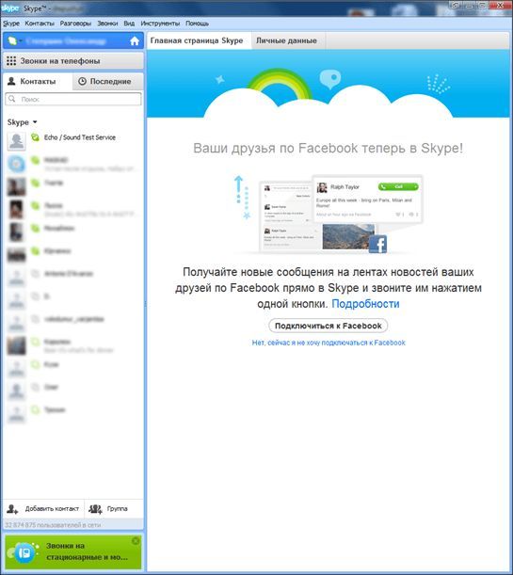Viewport: 513px width, 575px height.
Task: Click the Звонки на телефоны button
Action: pyautogui.click(x=73, y=61)
